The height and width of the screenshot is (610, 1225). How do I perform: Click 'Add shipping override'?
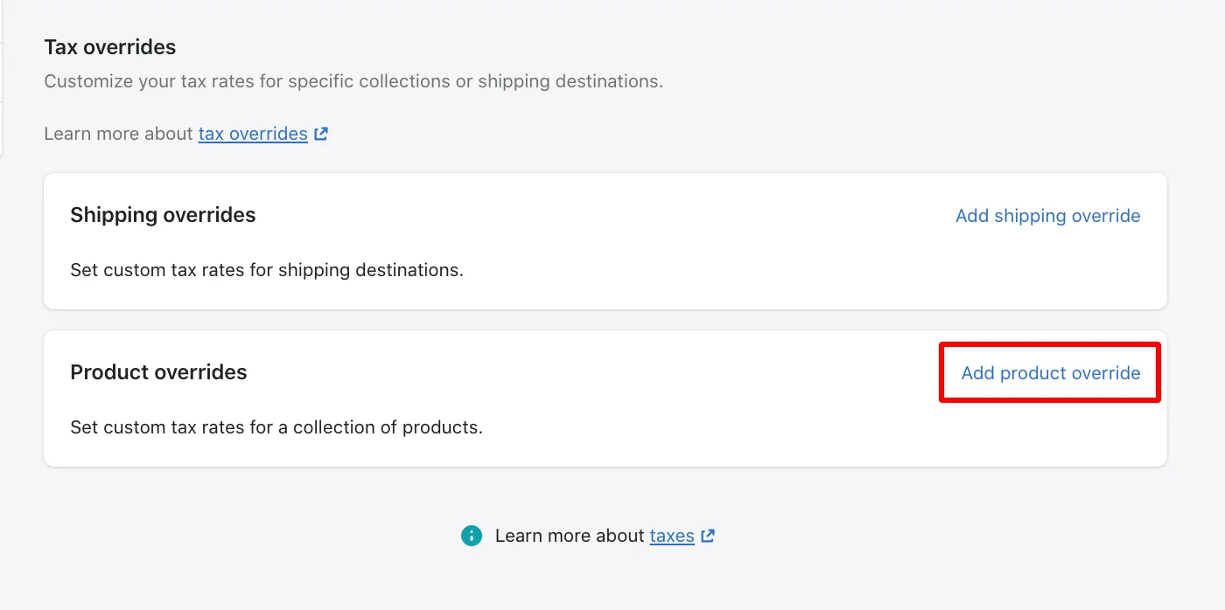pyautogui.click(x=1047, y=215)
